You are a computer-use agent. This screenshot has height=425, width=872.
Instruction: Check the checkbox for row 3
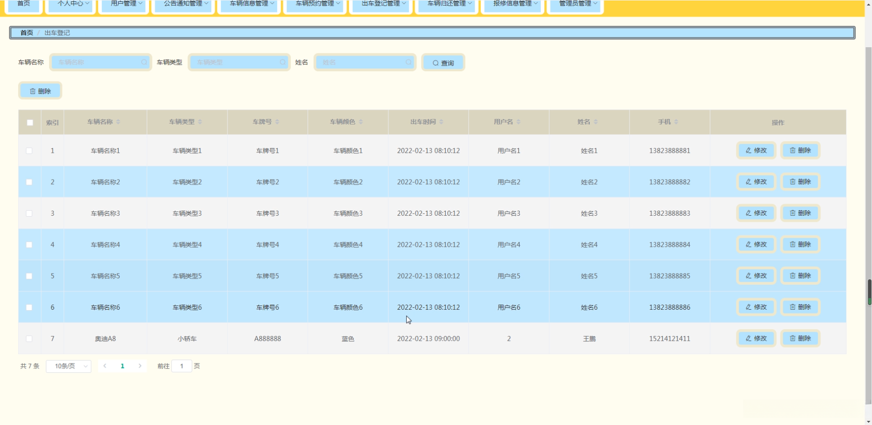29,213
